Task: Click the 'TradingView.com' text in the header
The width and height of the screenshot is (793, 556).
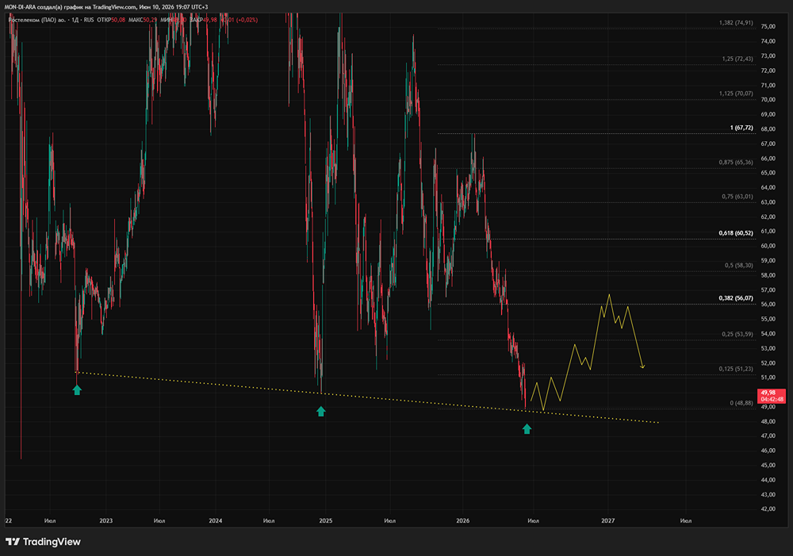Action: [114, 7]
